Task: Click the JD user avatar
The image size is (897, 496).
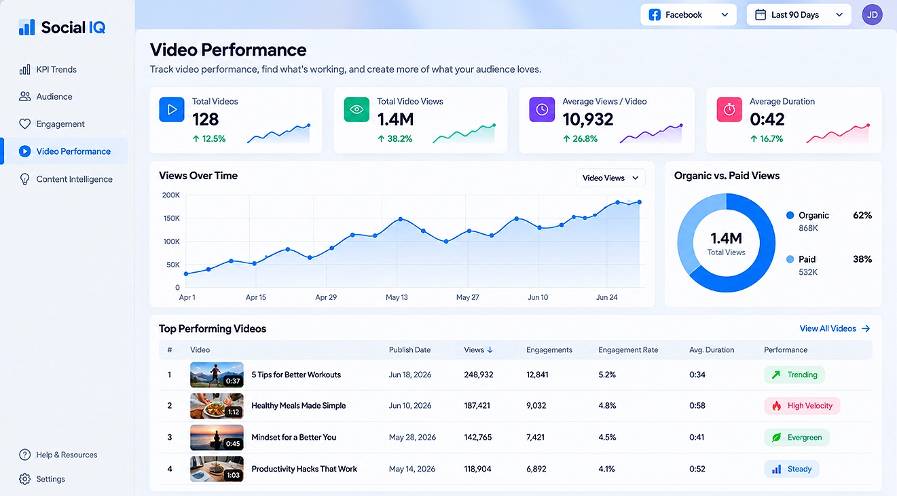Action: [872, 14]
